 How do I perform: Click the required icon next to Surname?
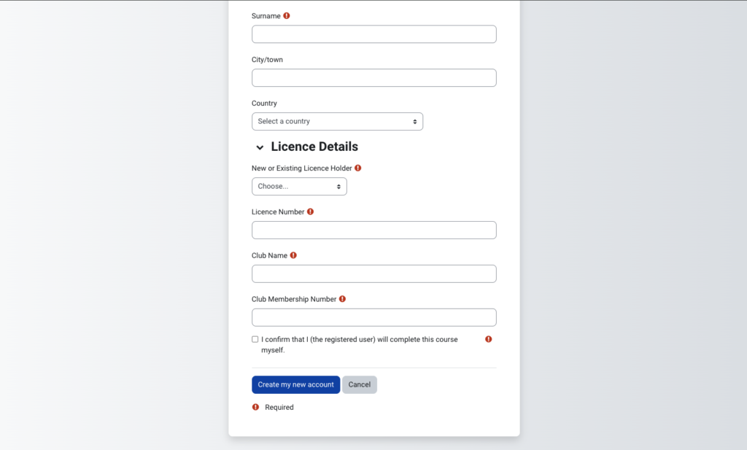coord(287,15)
